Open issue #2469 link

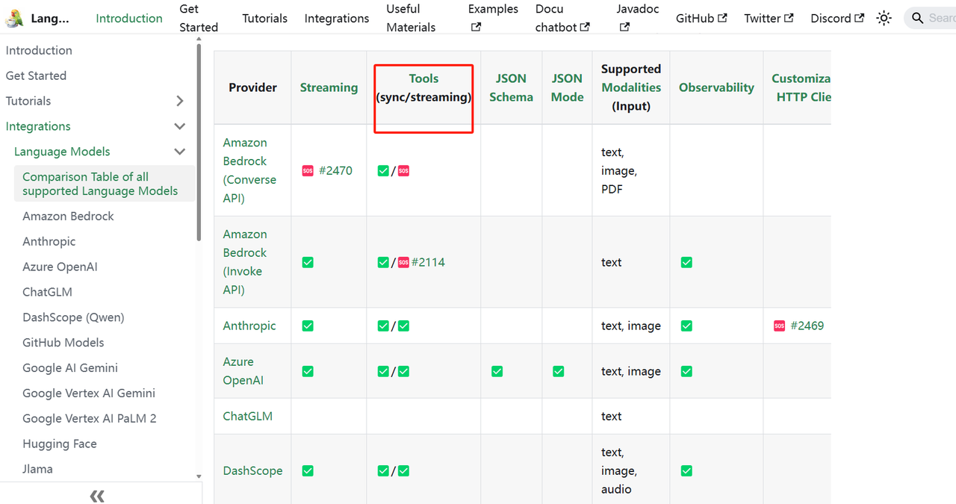pos(807,326)
